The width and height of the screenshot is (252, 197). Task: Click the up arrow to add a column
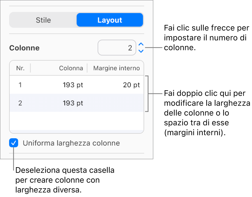pos(141,45)
